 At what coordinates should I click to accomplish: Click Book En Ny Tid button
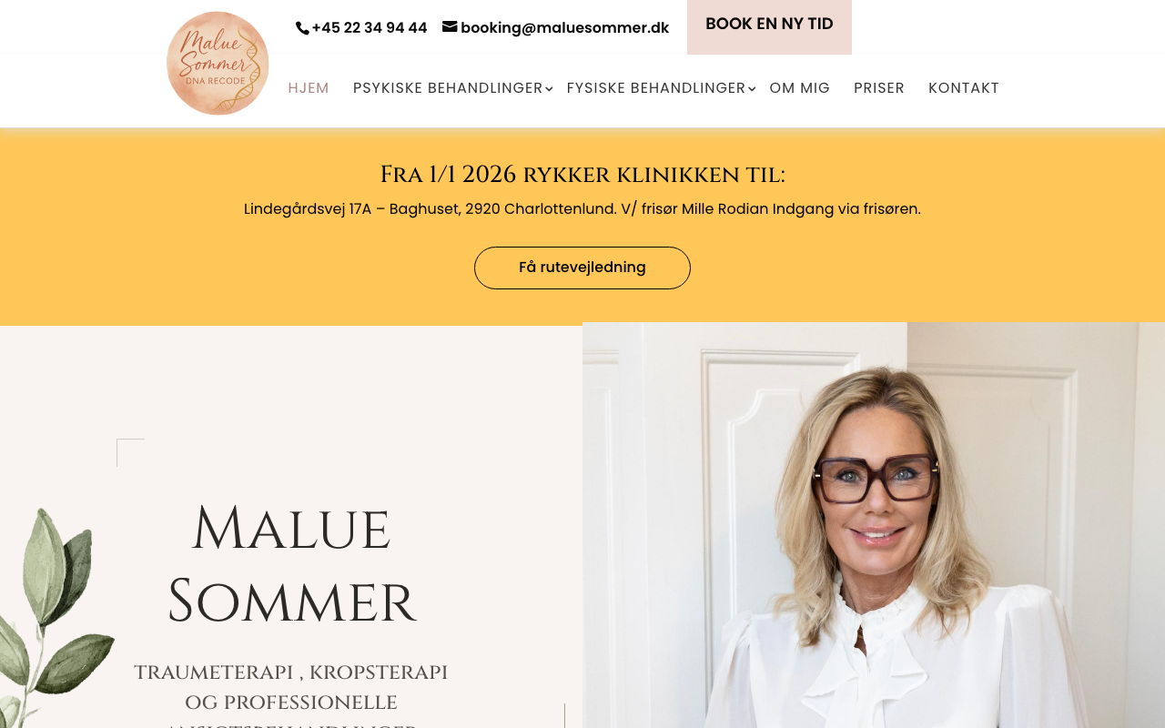tap(769, 25)
